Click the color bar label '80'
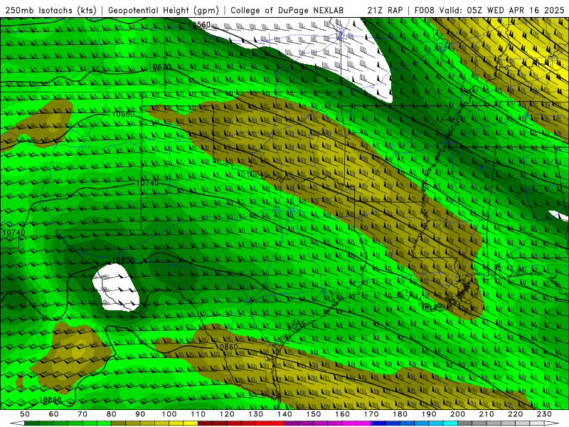The width and height of the screenshot is (569, 427). (112, 414)
